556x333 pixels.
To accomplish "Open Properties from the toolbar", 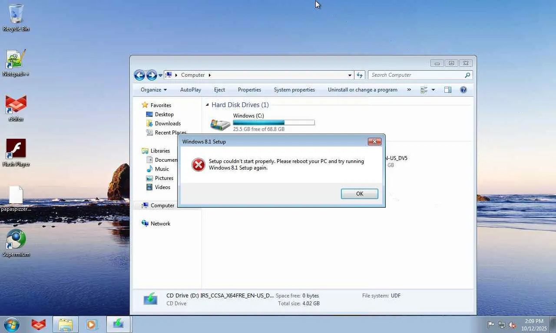I will [249, 90].
